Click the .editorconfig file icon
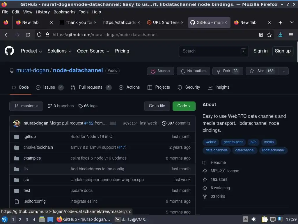Viewport: 298px width, 224px height. point(17,201)
